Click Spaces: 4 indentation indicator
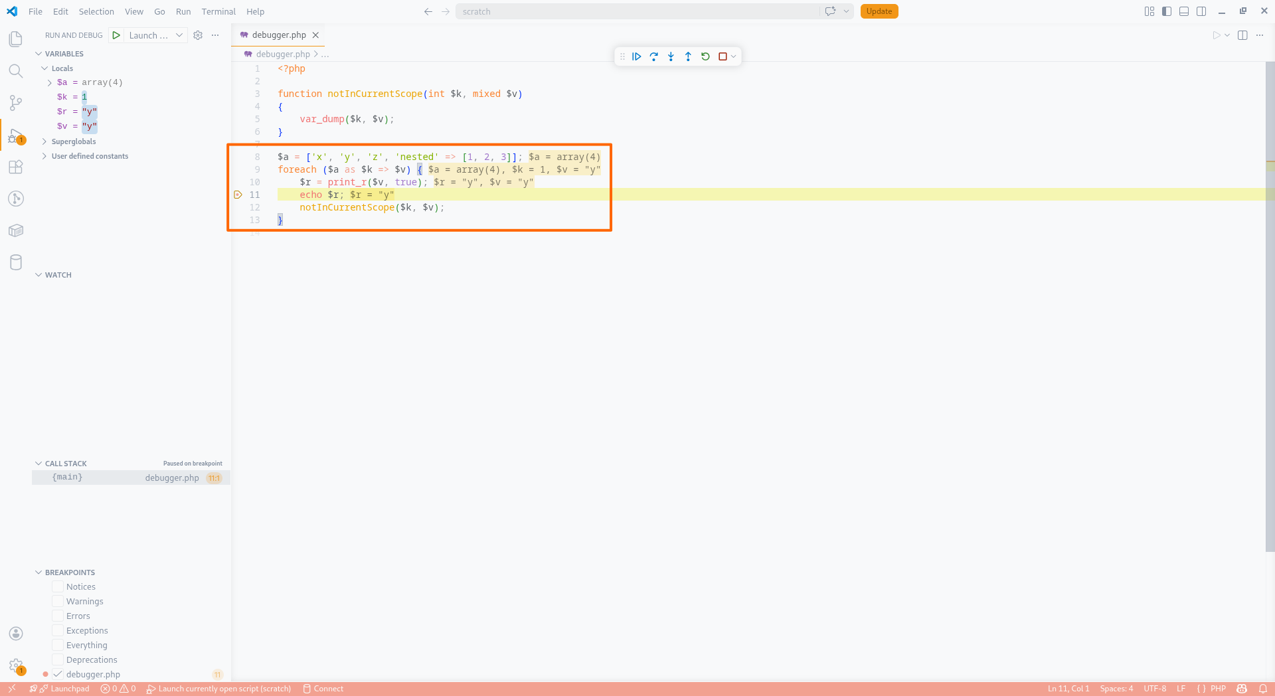This screenshot has height=696, width=1275. pyautogui.click(x=1116, y=689)
